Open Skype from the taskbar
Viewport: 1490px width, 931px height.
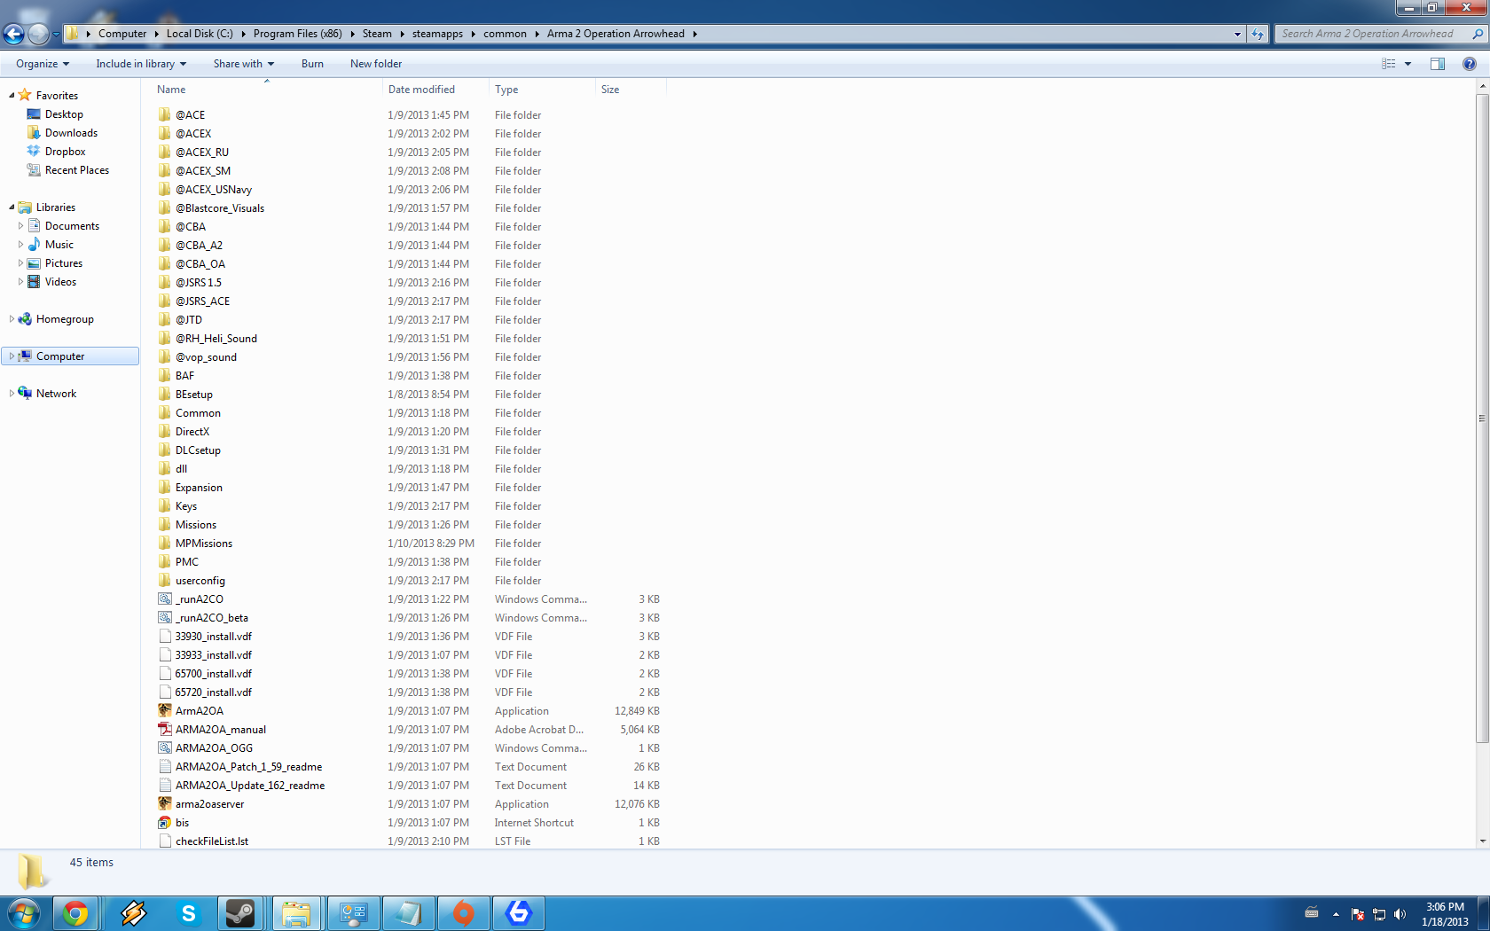point(187,913)
